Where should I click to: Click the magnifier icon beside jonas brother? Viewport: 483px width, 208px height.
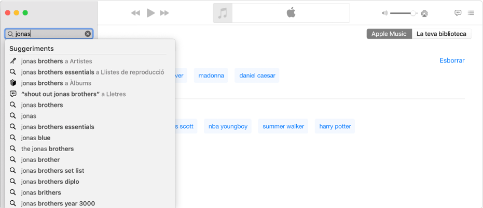coord(12,159)
